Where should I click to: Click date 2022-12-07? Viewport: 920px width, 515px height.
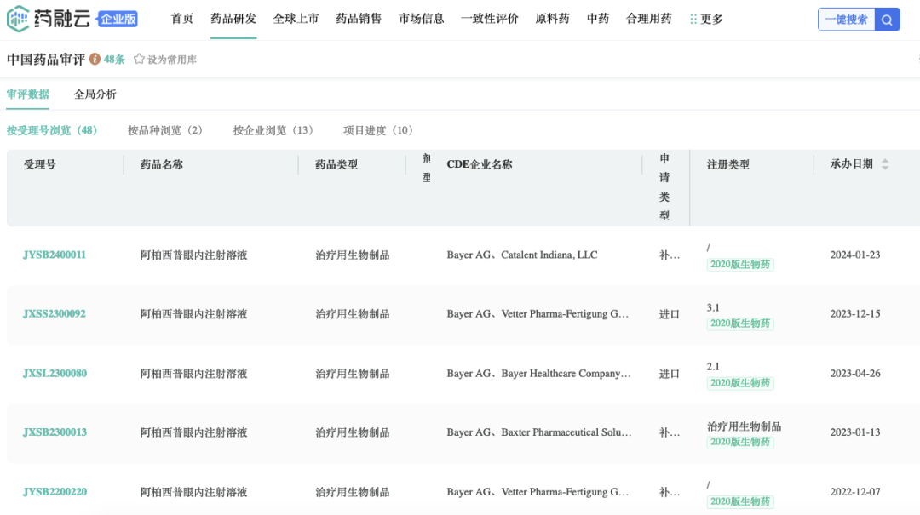(x=855, y=492)
